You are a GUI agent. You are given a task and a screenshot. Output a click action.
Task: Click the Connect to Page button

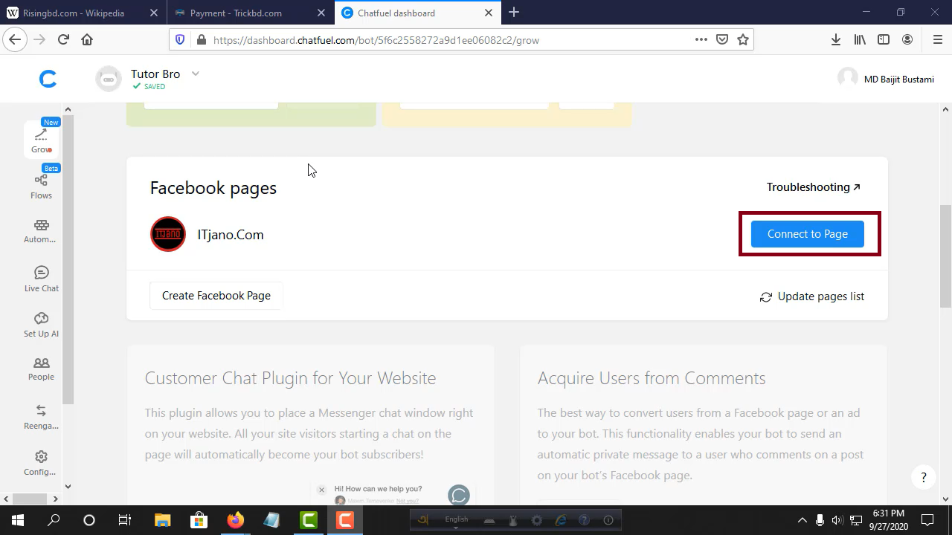(807, 233)
